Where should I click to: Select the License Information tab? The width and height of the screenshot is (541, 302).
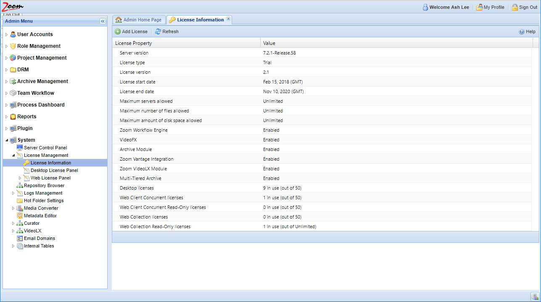200,20
